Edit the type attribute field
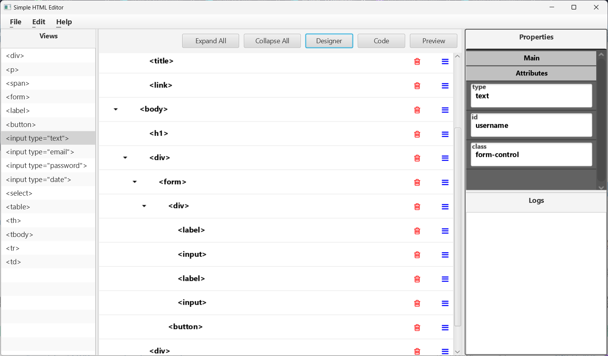 pos(531,96)
